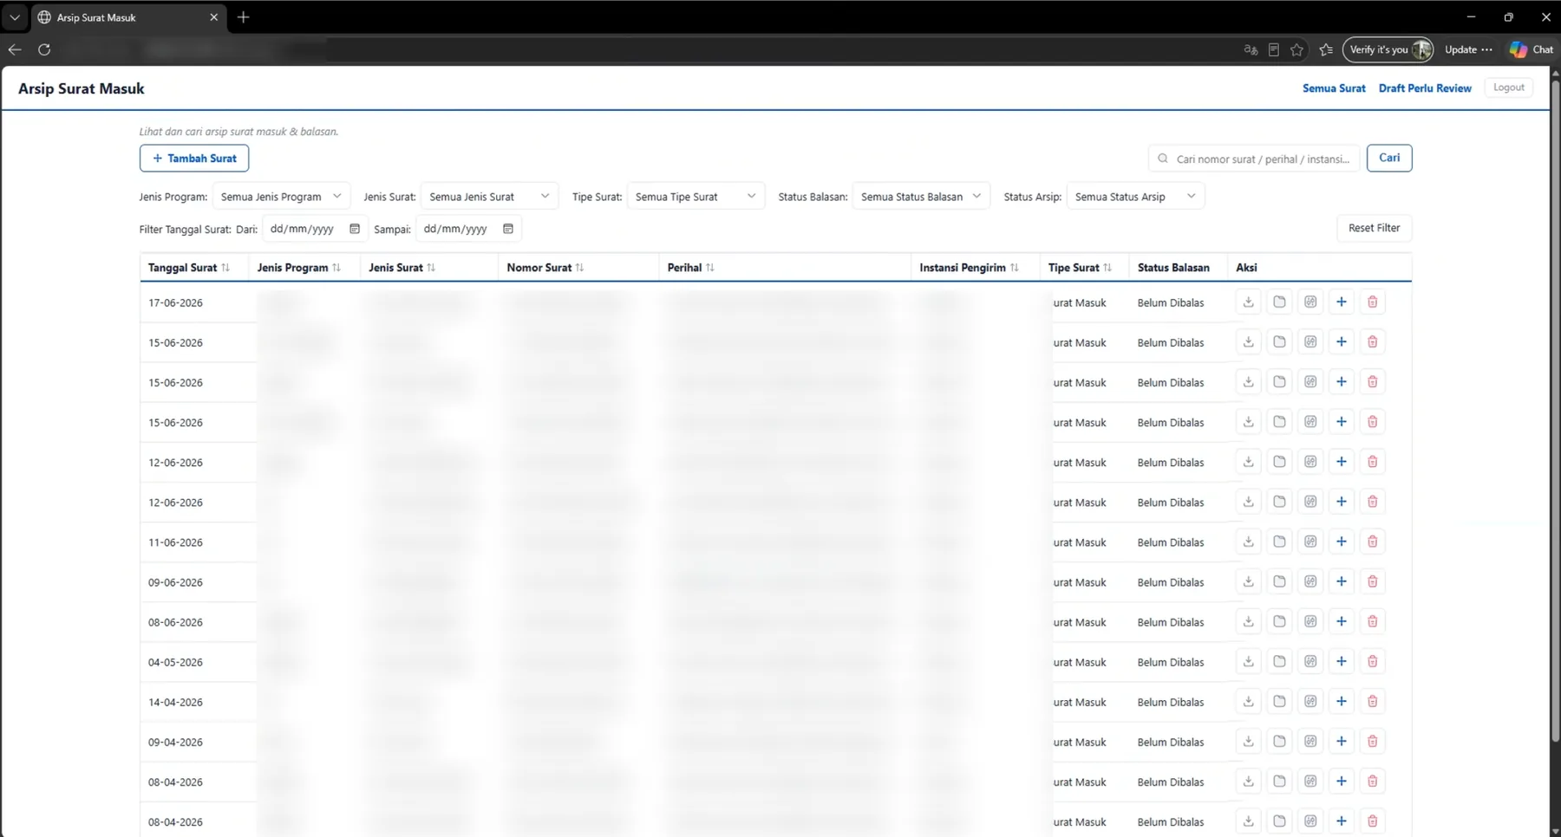The height and width of the screenshot is (837, 1561).
Task: Click the Sampai date input field
Action: [x=468, y=229]
